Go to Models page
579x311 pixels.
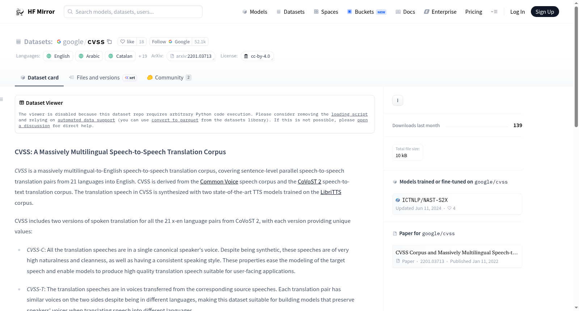pos(255,12)
